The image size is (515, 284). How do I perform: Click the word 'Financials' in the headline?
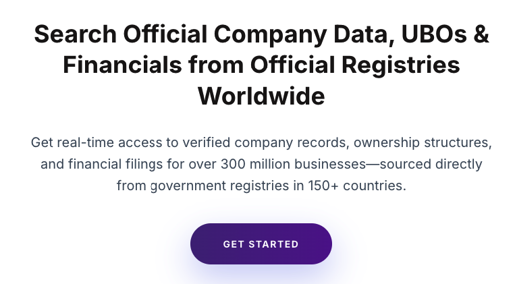coord(122,65)
